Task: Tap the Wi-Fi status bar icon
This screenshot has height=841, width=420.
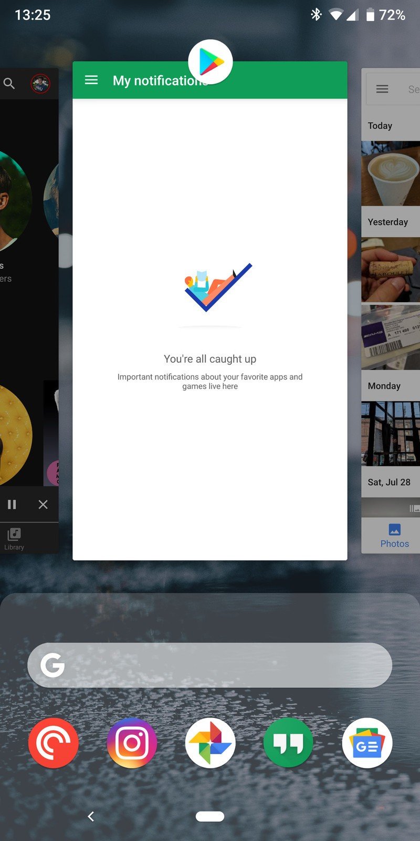Action: 336,15
